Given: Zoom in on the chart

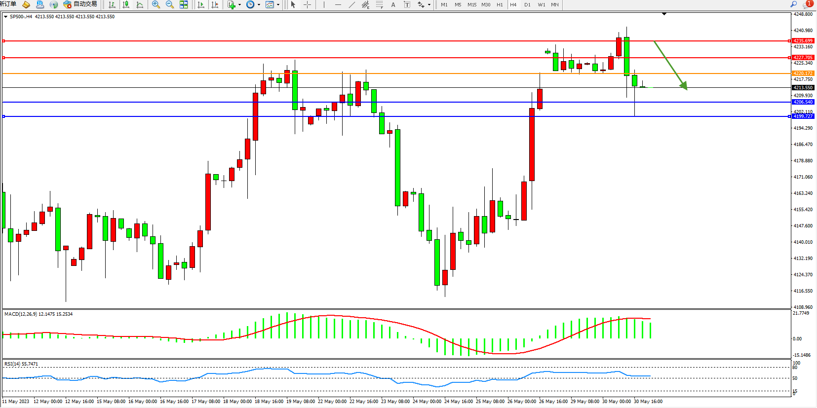Looking at the screenshot, I should click(156, 4).
